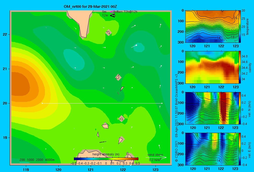Click the 'vel. N (m/s)' axis label
The image size is (254, 172).
[x=249, y=109]
